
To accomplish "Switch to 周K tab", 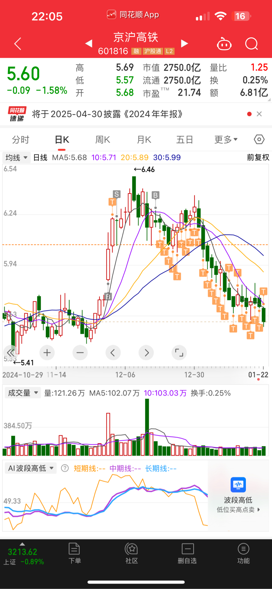I will (x=103, y=139).
